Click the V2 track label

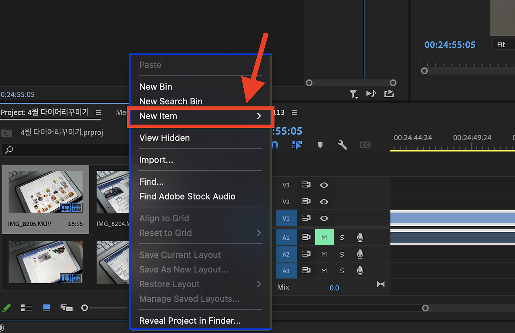point(286,202)
